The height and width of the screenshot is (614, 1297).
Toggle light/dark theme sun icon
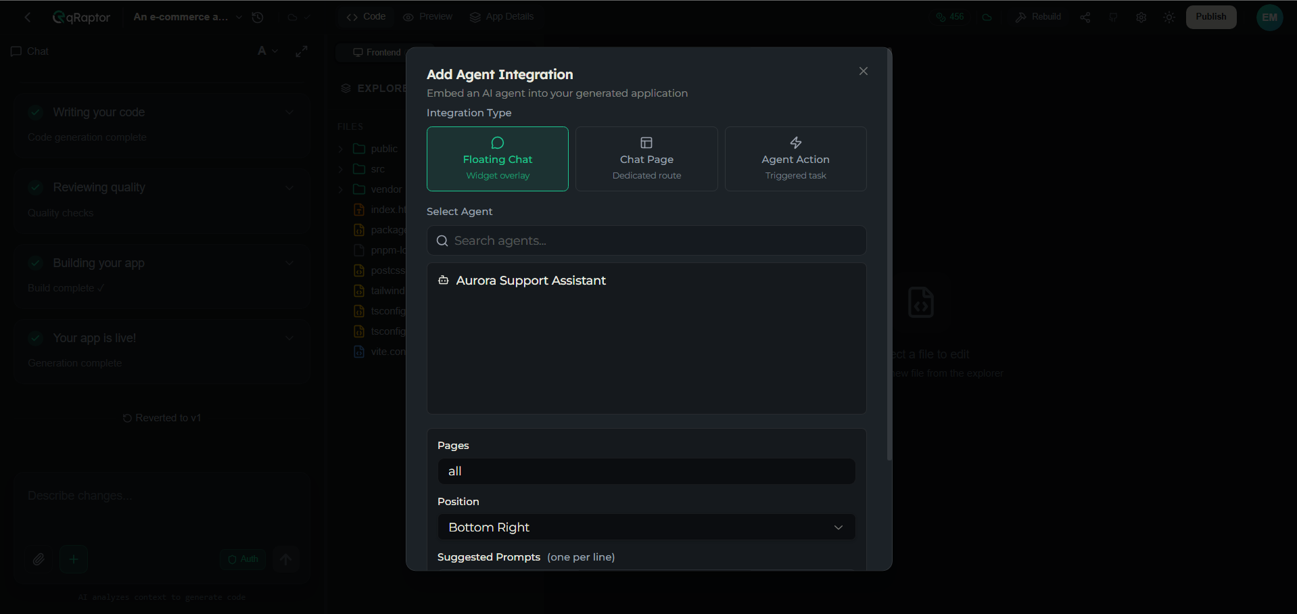pyautogui.click(x=1169, y=18)
